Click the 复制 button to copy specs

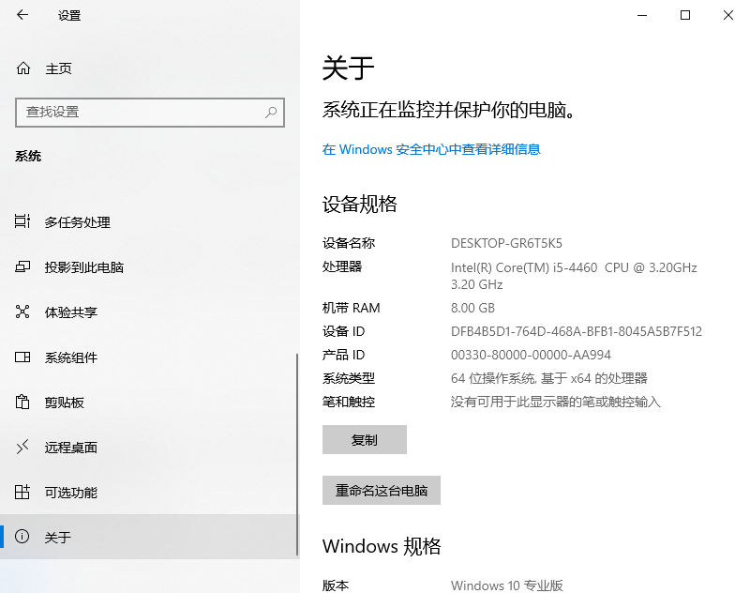pos(365,439)
